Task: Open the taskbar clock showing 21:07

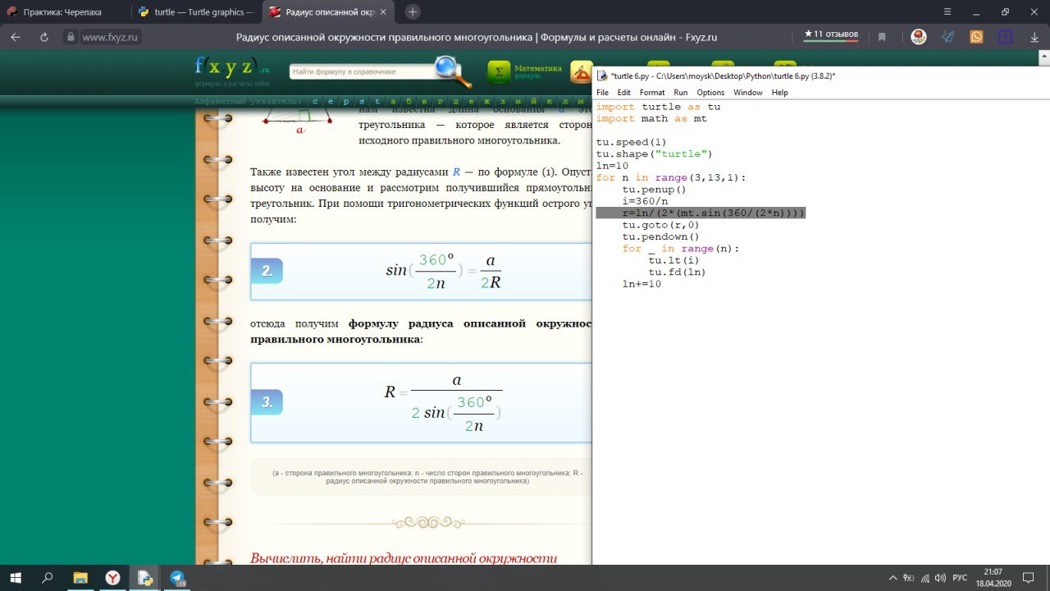Action: click(x=993, y=578)
